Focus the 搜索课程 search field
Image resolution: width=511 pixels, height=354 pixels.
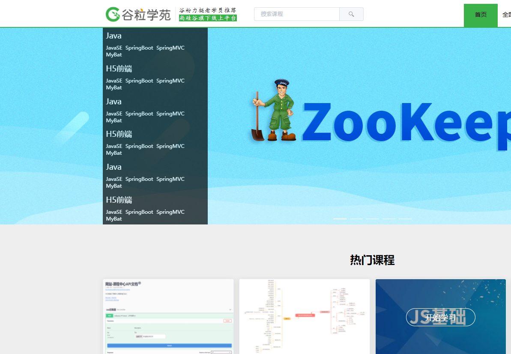[296, 14]
